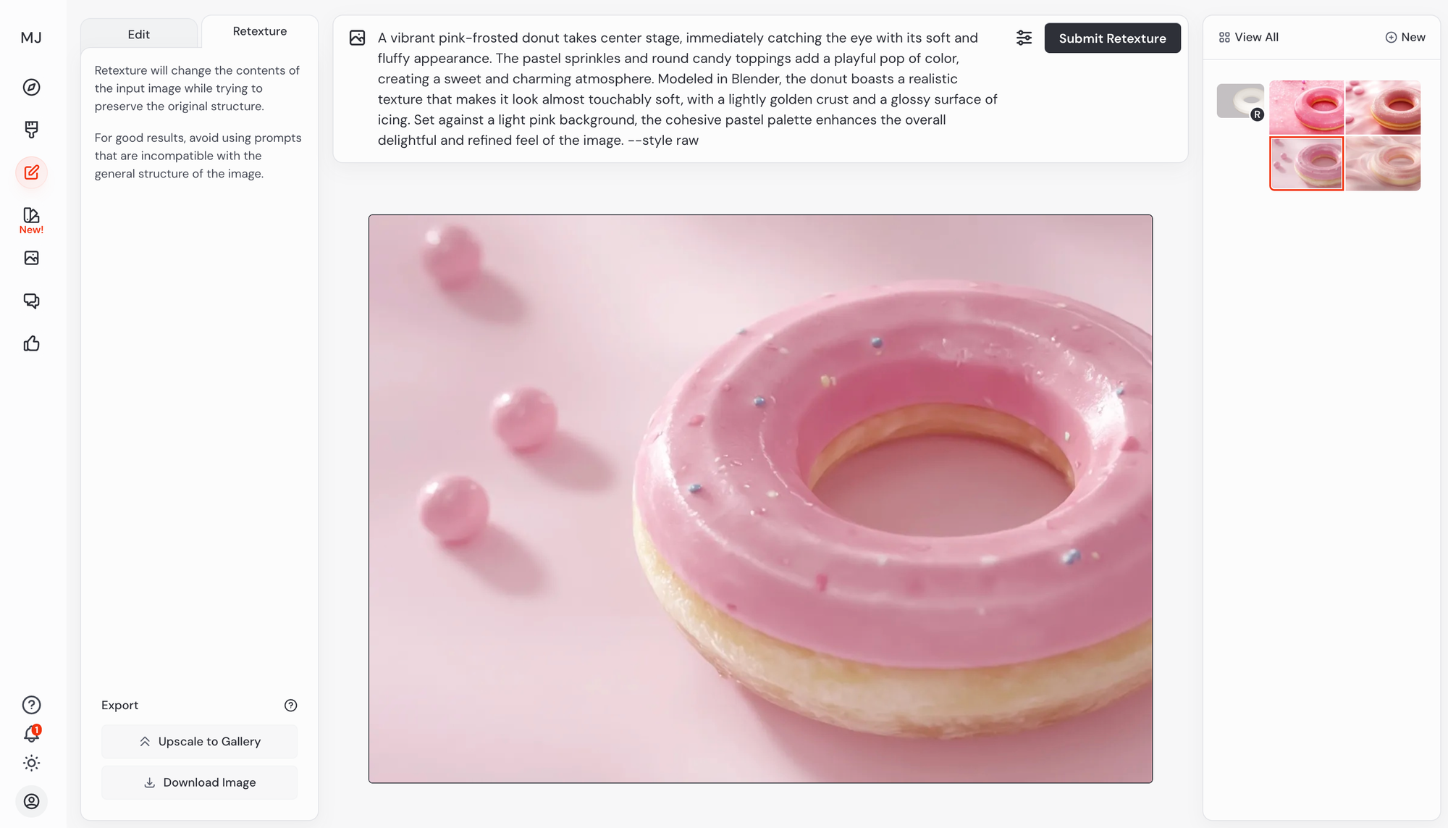The height and width of the screenshot is (828, 1448).
Task: Open the Explore compass icon
Action: [31, 87]
